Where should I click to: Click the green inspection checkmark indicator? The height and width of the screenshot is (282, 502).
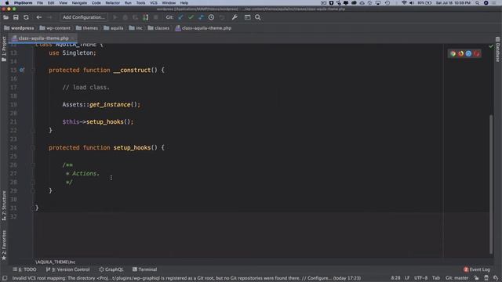(491, 46)
